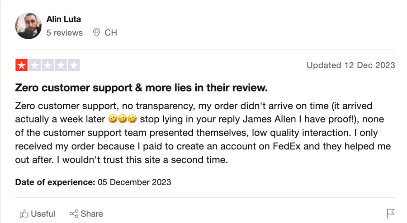The image size is (407, 223).
Task: Click Alin Luta's profile avatar photo
Action: coord(28,26)
